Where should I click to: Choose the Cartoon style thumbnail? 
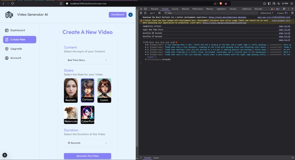click(x=87, y=90)
